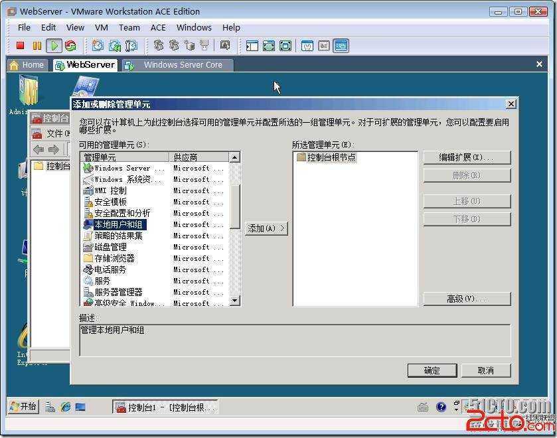Select the 本地用户和组 snap-in

pos(155,224)
